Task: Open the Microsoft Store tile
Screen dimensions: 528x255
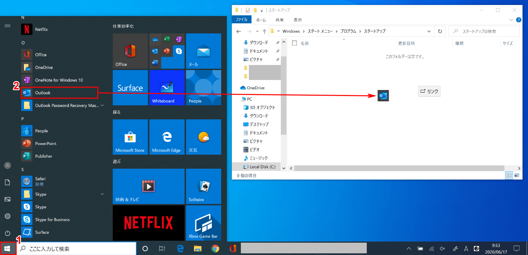Action: [x=130, y=137]
